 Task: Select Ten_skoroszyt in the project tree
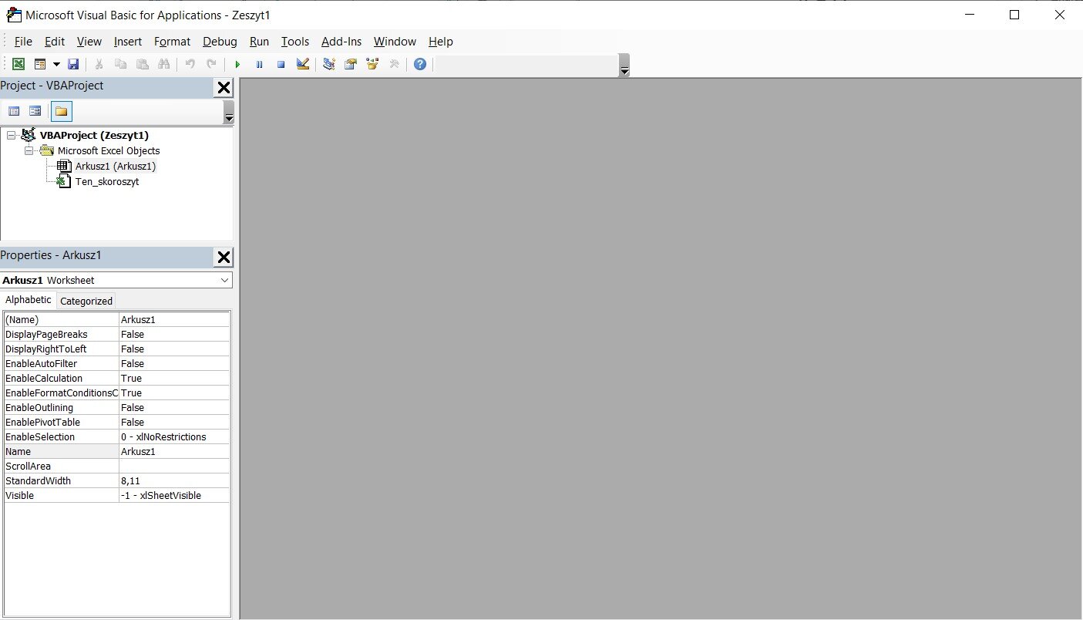click(107, 182)
